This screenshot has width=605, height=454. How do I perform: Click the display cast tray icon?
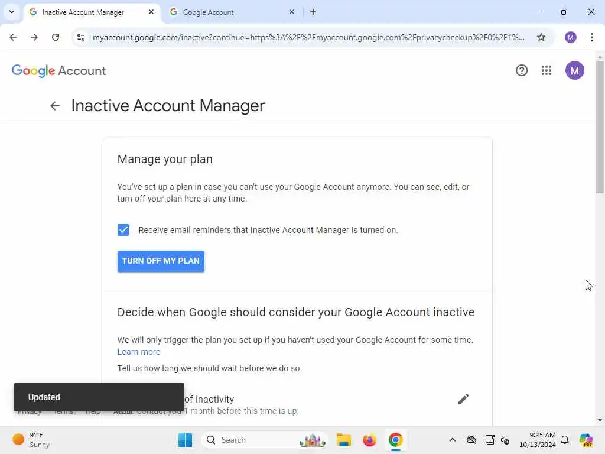[x=490, y=440]
